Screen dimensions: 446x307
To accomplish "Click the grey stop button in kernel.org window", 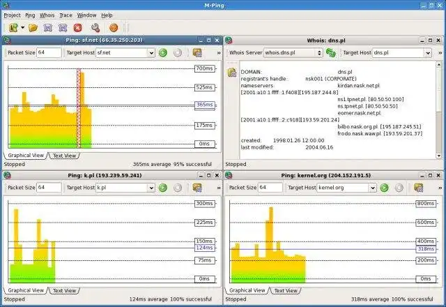I will pyautogui.click(x=399, y=188).
